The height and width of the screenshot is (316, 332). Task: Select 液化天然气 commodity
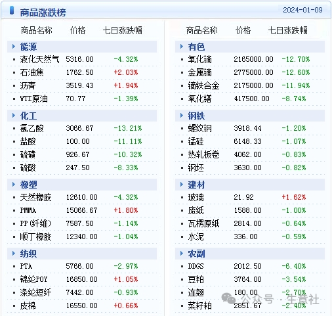coord(39,59)
